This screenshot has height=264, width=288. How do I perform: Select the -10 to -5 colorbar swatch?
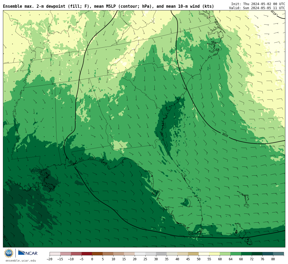pyautogui.click(x=76, y=254)
